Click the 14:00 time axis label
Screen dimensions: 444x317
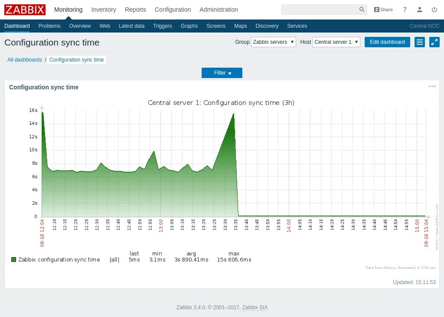(289, 226)
